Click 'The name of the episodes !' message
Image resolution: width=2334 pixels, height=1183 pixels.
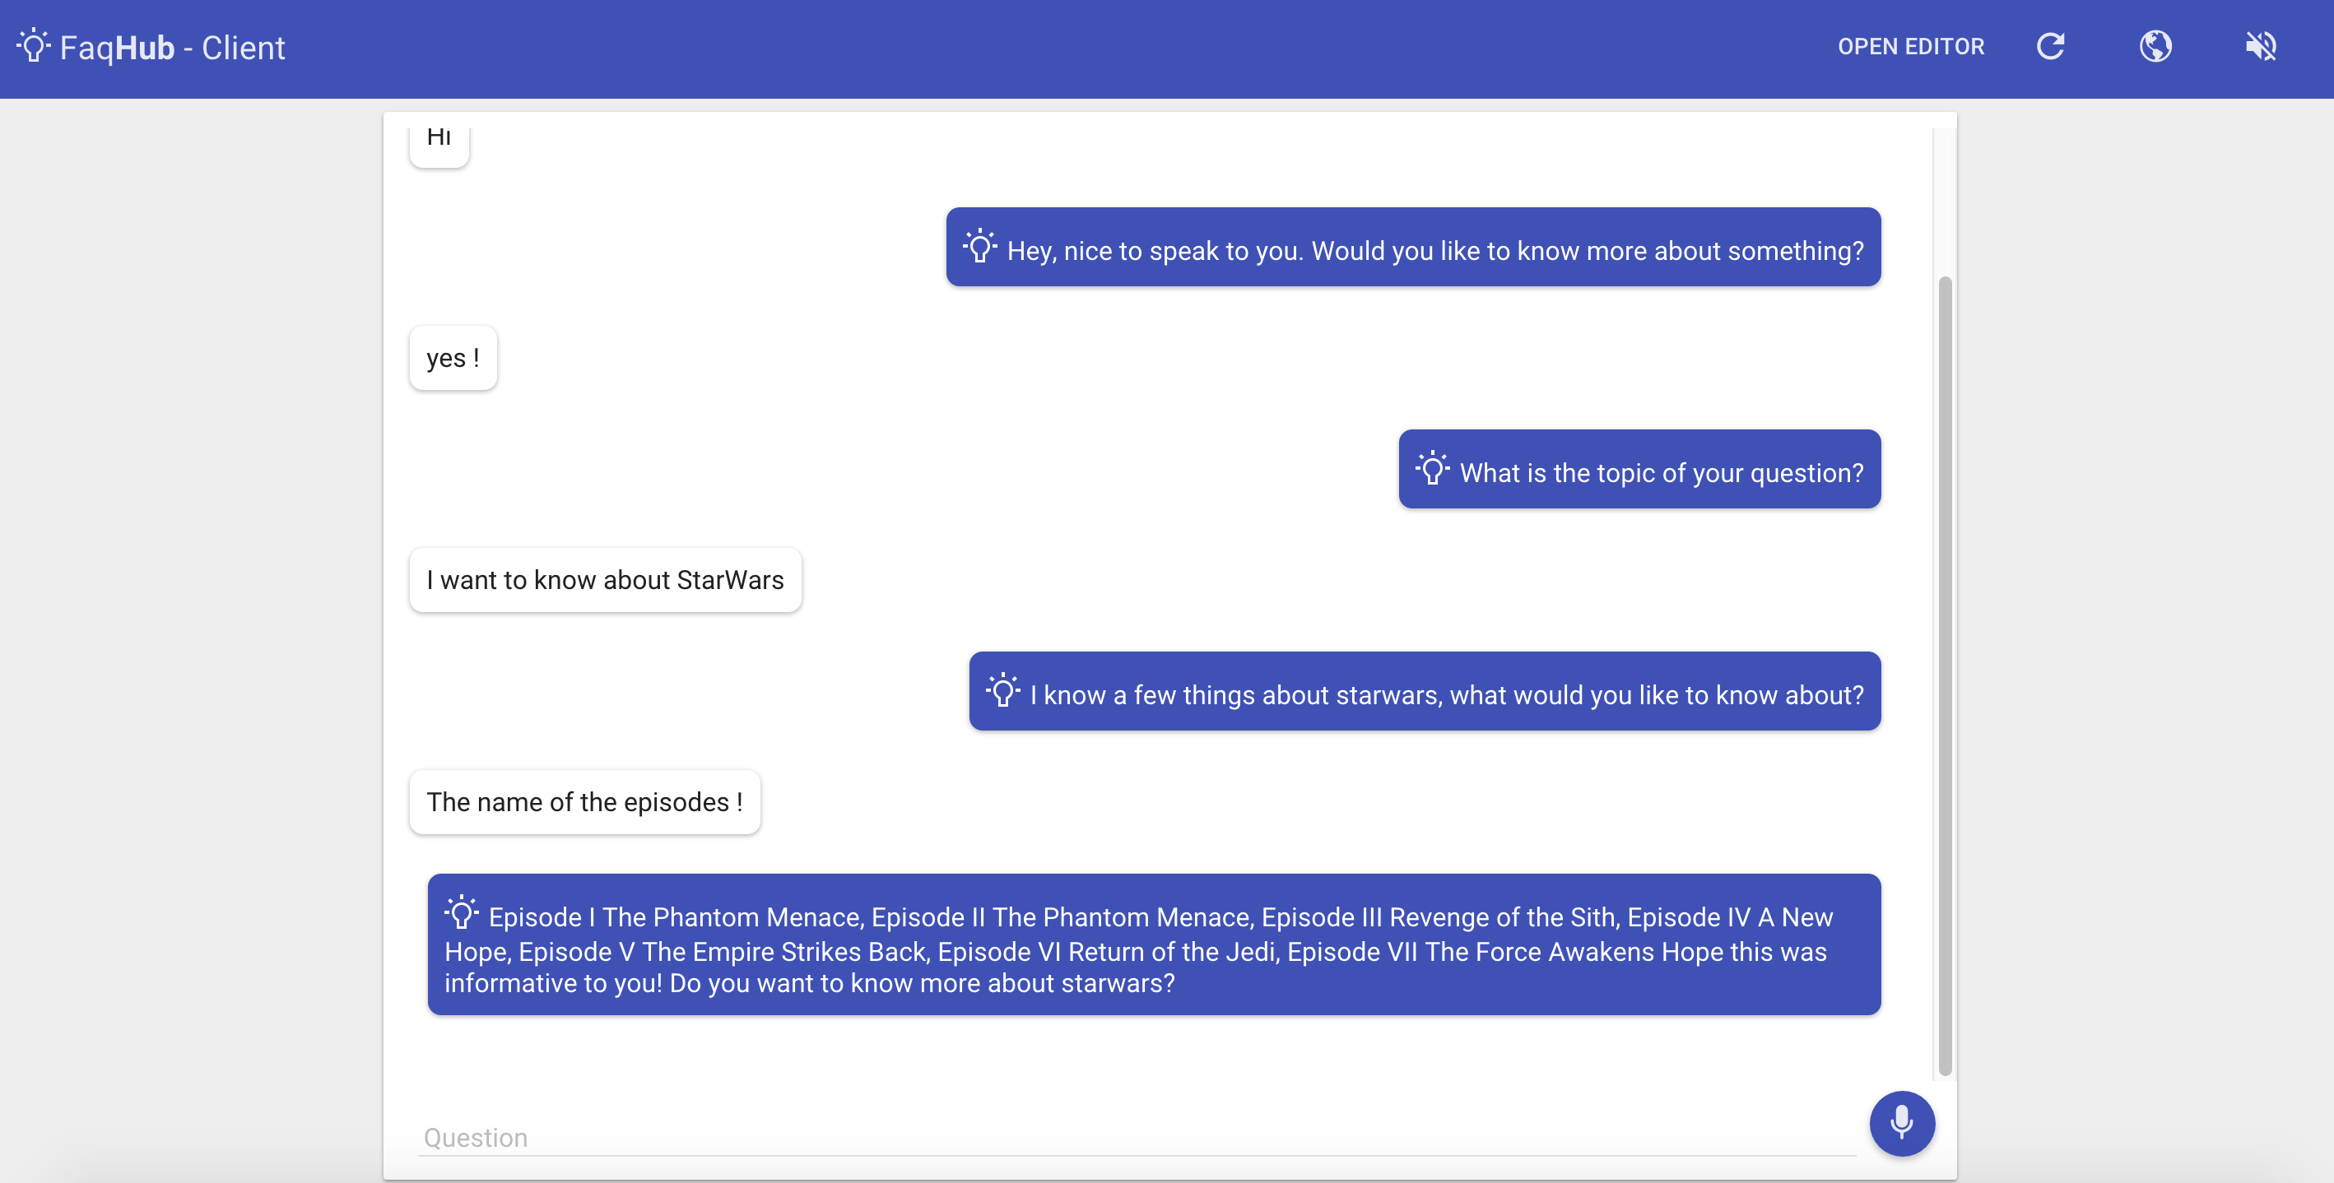click(x=584, y=801)
